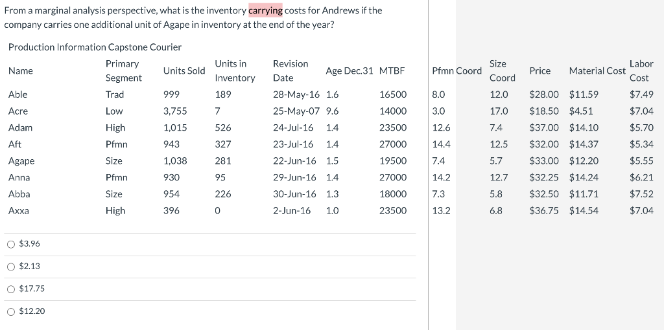Viewport: 664px width, 330px height.
Task: Click the product name 'Aft'
Action: click(x=15, y=144)
